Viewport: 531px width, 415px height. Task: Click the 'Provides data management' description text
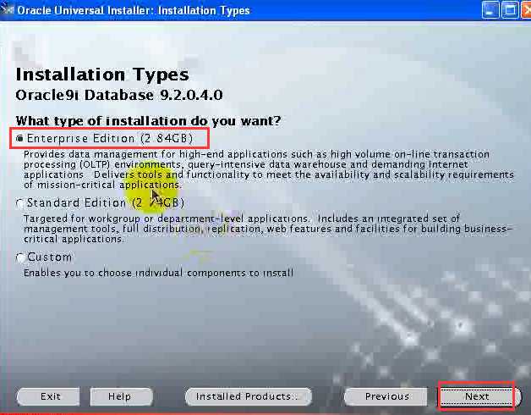pos(269,169)
